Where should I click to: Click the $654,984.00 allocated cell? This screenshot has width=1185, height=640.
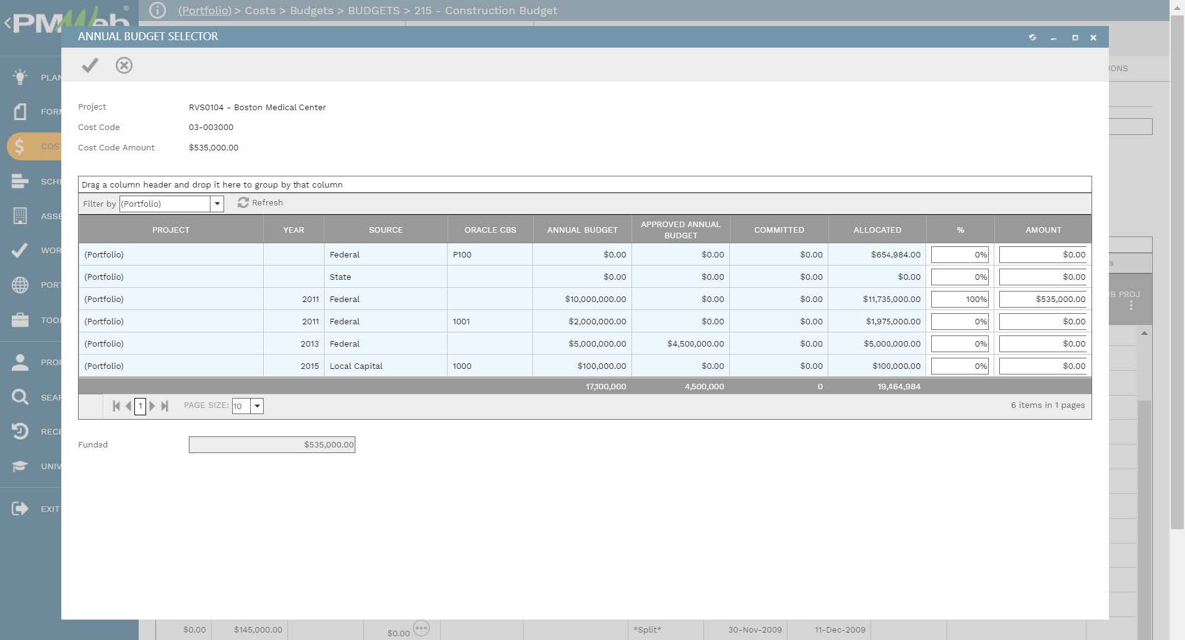(877, 254)
